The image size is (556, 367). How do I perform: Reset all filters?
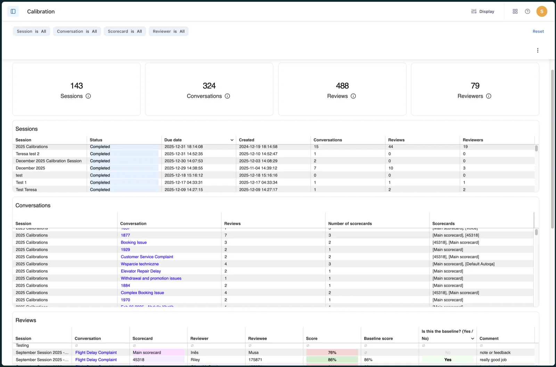[x=538, y=31]
